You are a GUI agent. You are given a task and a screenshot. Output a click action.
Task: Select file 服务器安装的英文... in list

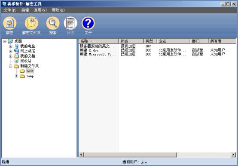[x=97, y=46]
